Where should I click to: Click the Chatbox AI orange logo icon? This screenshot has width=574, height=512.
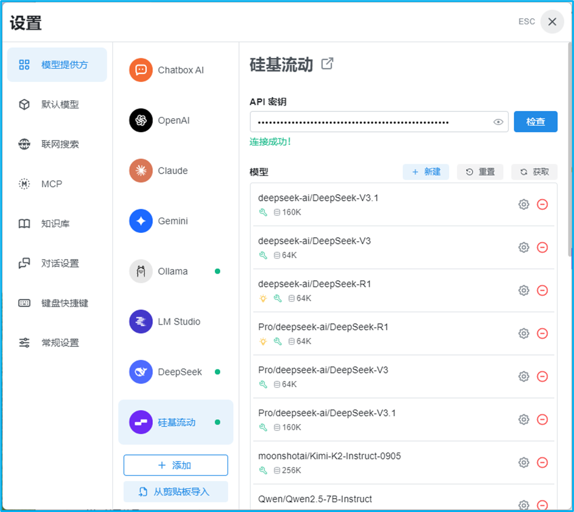(x=141, y=70)
